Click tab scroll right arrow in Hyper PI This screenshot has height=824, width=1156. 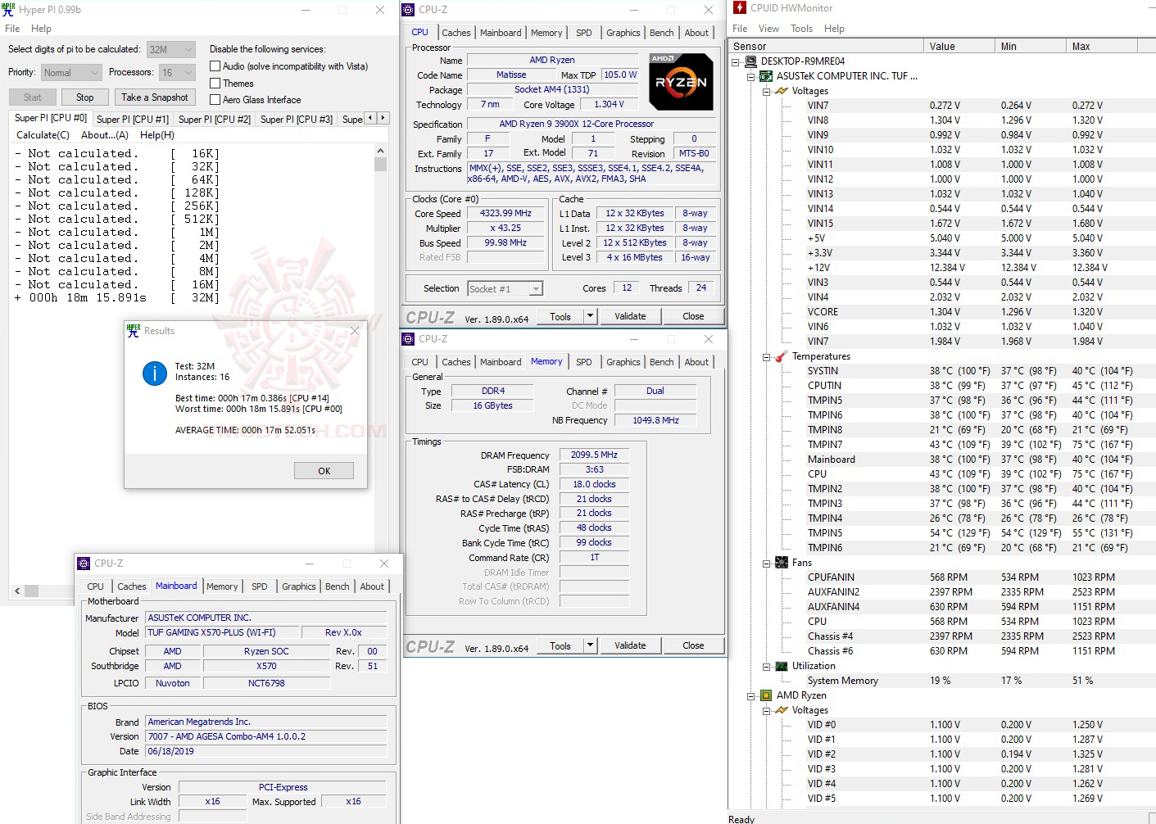coord(383,118)
